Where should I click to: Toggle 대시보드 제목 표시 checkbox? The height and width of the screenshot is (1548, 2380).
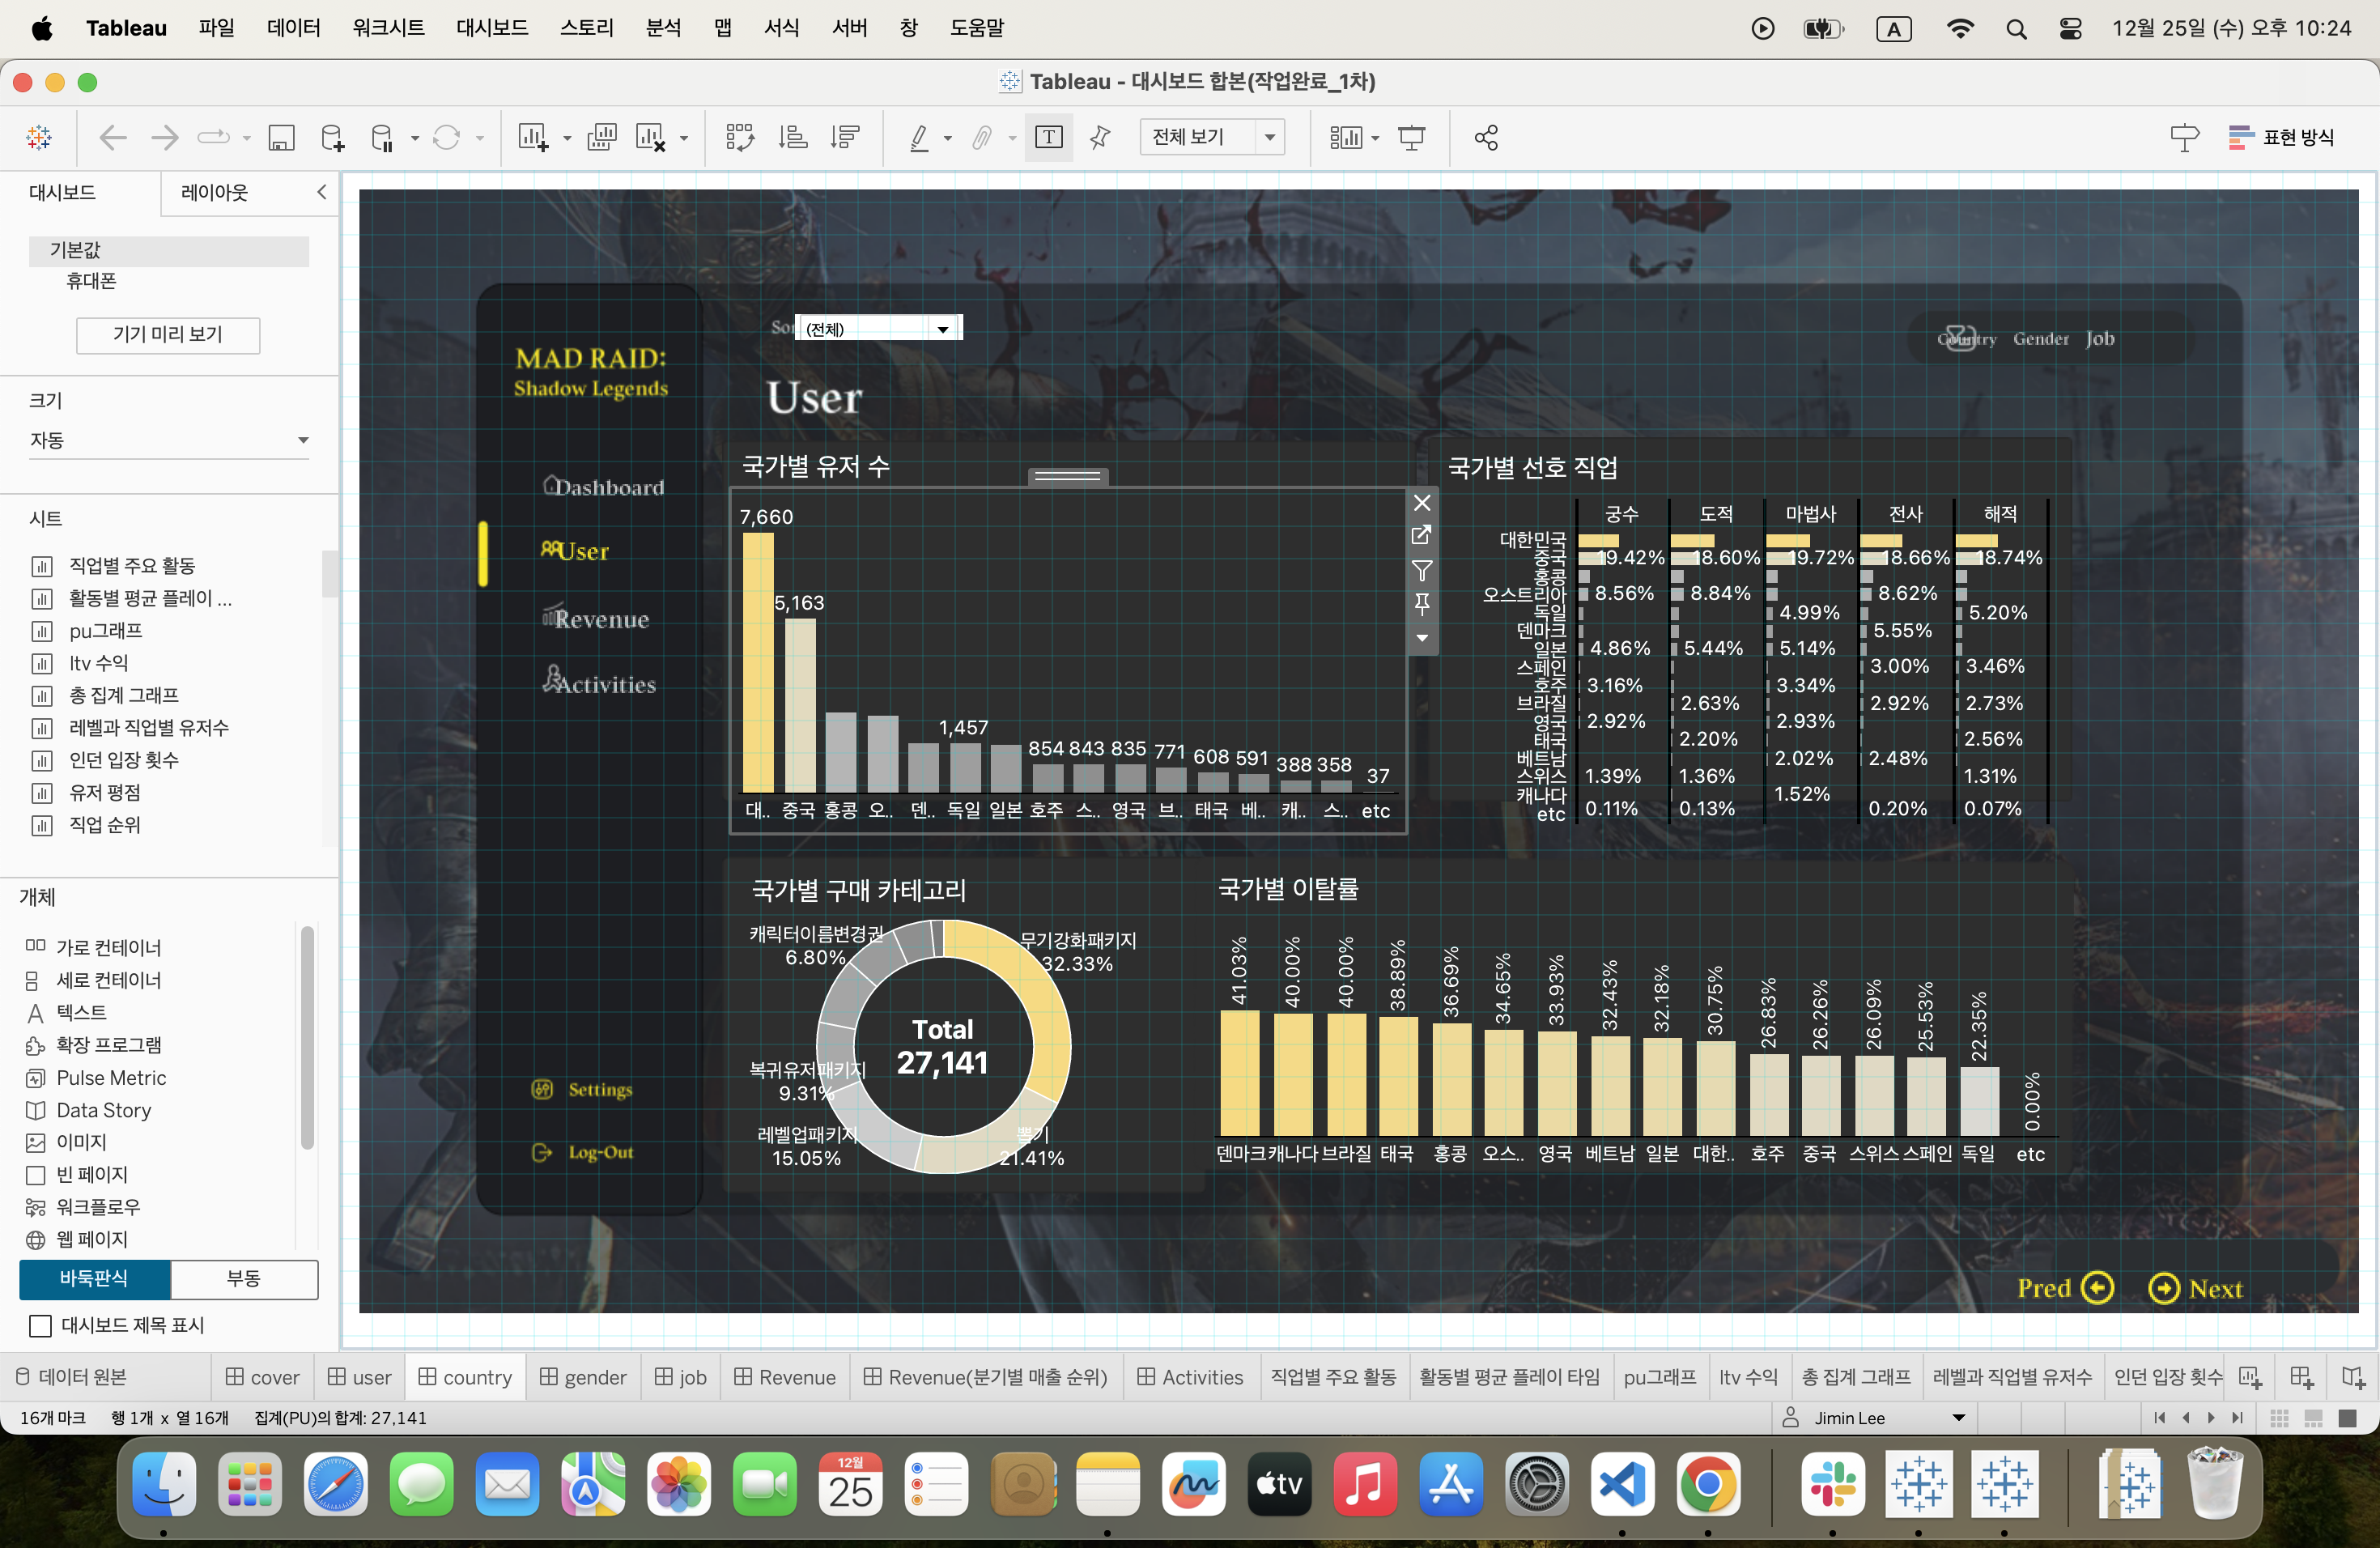point(40,1325)
